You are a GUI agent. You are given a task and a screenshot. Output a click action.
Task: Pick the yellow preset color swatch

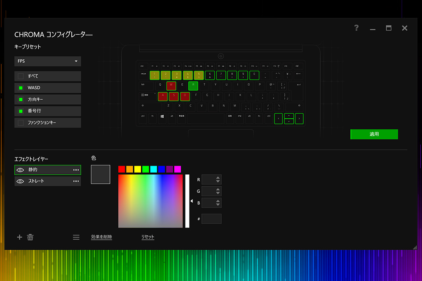pos(138,169)
